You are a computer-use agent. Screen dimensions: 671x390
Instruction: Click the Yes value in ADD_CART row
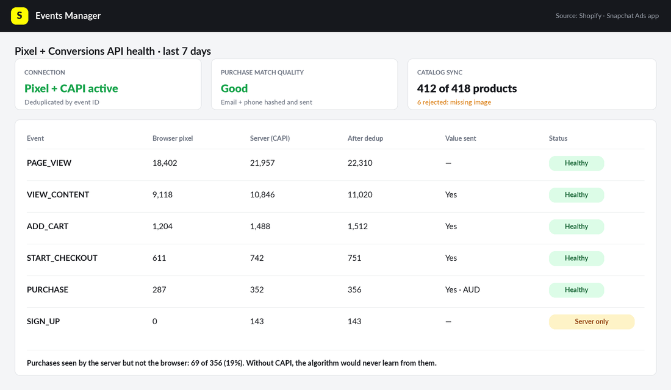point(451,226)
